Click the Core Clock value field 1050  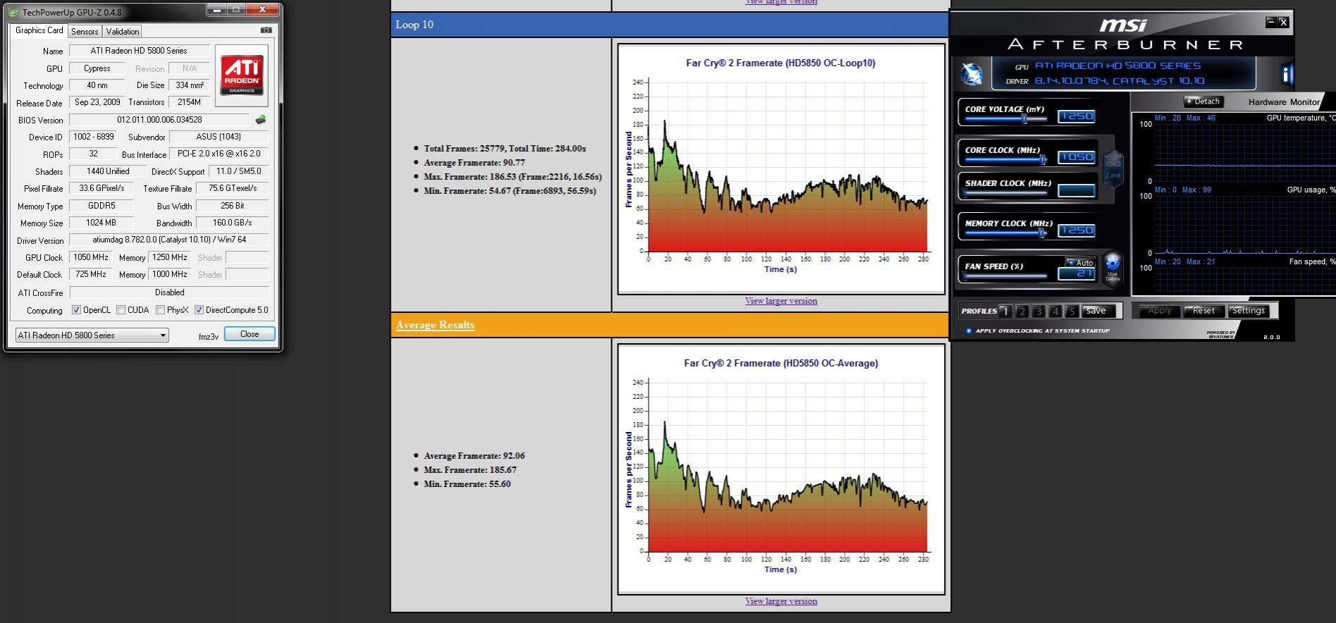(x=1076, y=157)
